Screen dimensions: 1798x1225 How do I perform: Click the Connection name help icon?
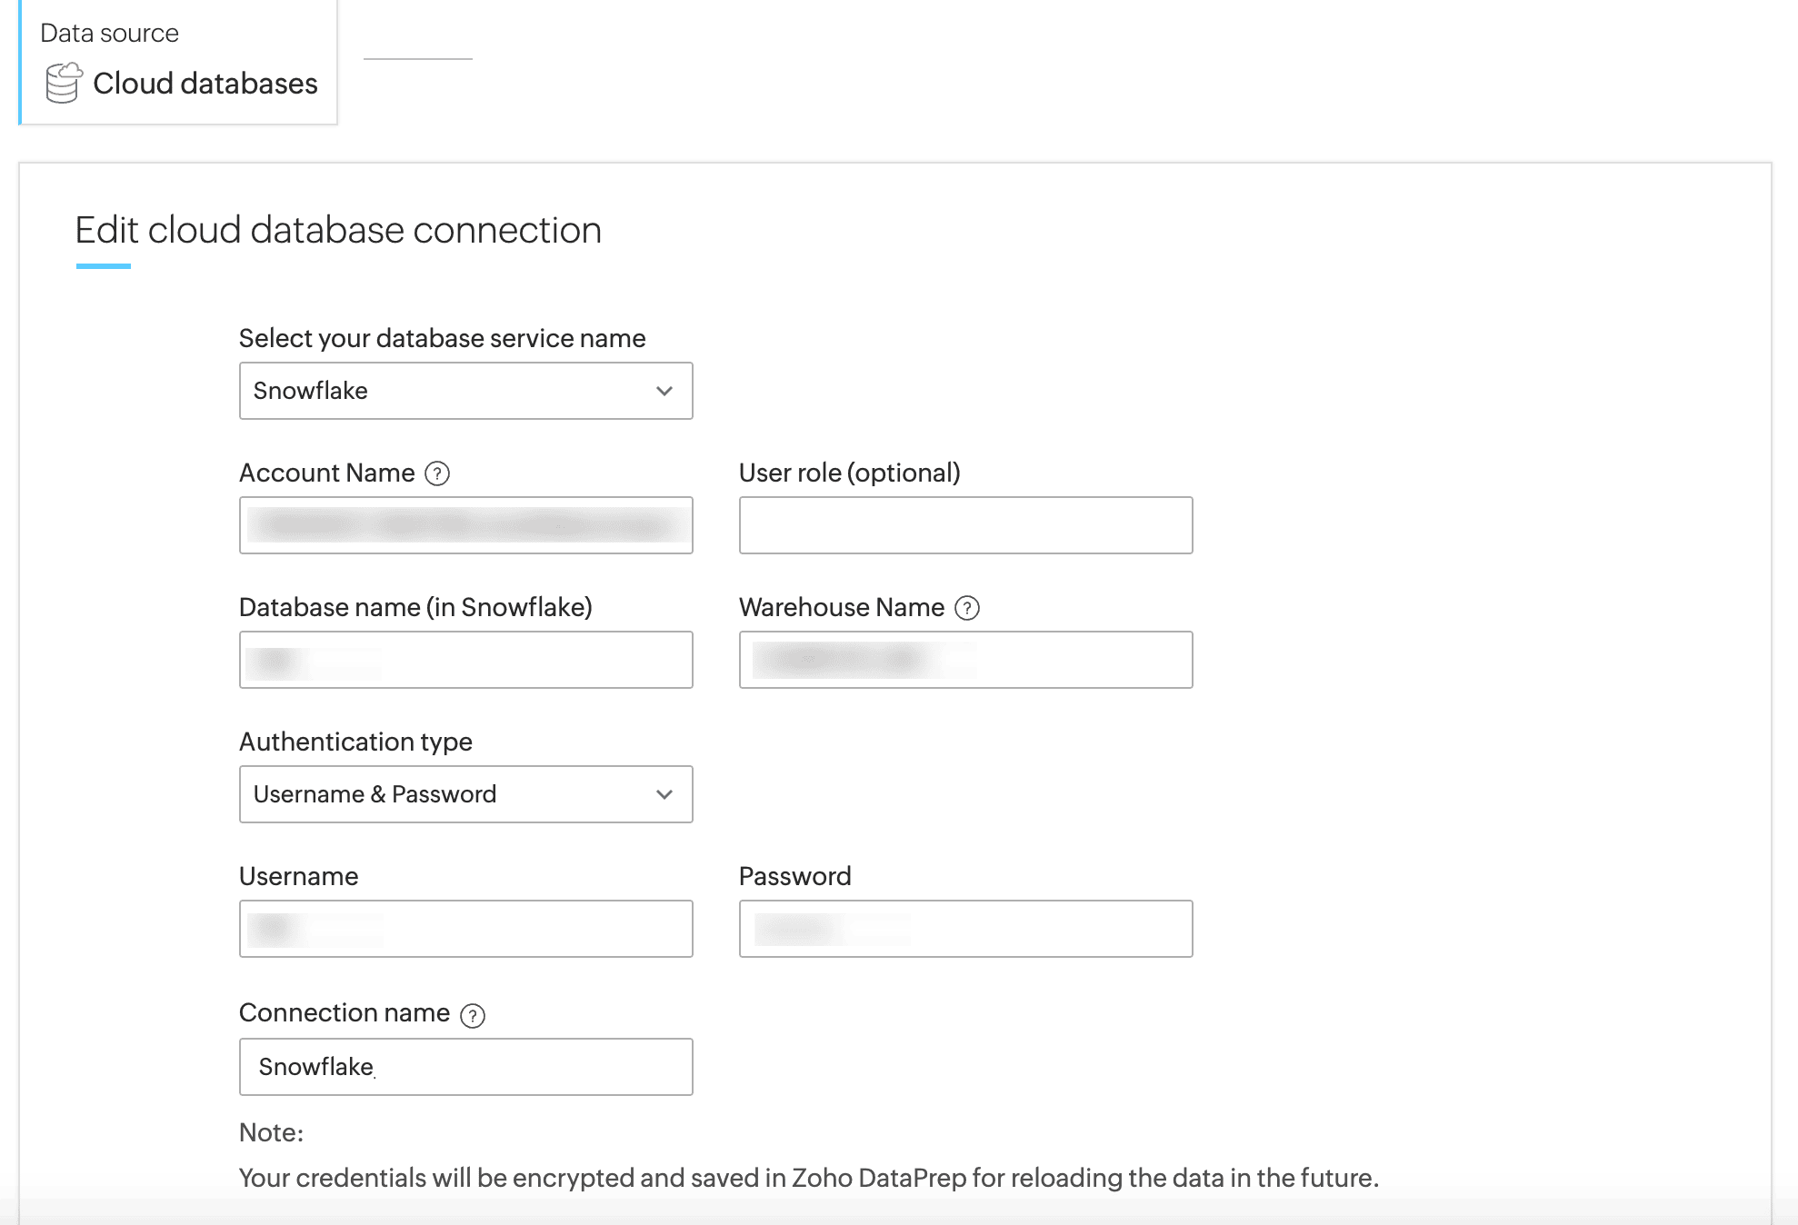(473, 1015)
